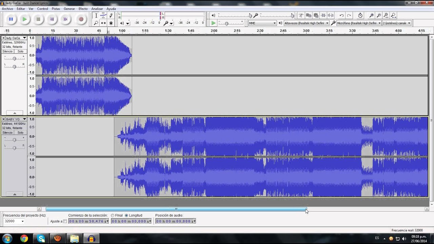Collapse the lady GaGa track
Image resolution: width=434 pixels, height=244 pixels.
point(14,113)
